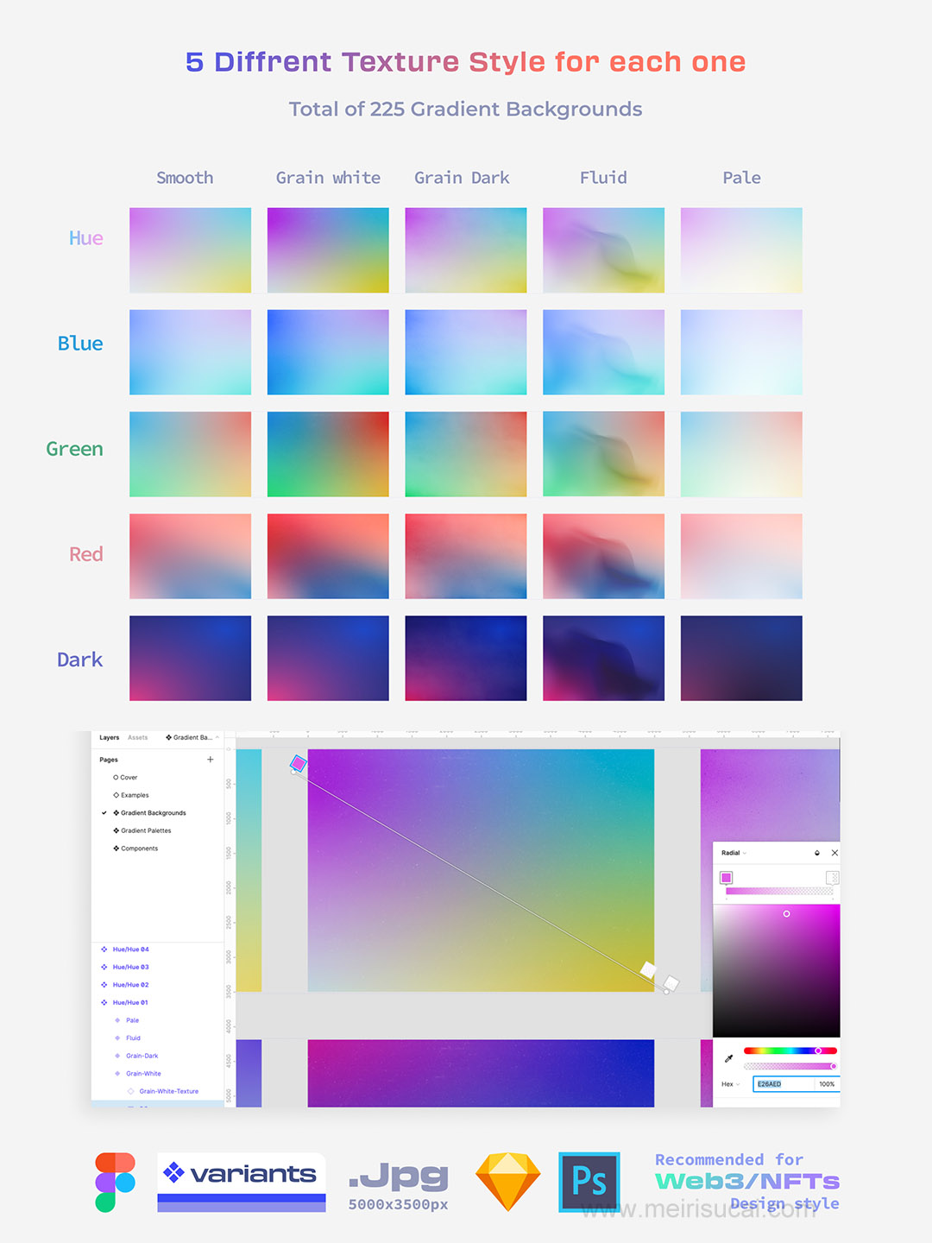Open the Hex color format dropdown
Viewport: 932px width, 1243px height.
coord(731,1084)
